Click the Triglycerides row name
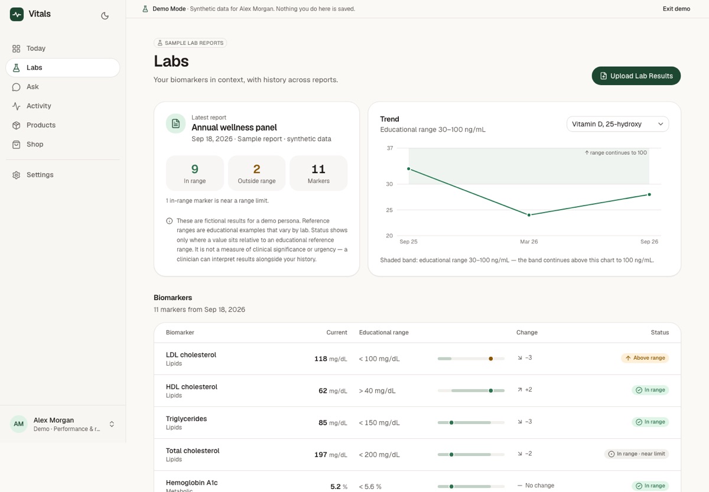This screenshot has width=709, height=492. (x=186, y=419)
